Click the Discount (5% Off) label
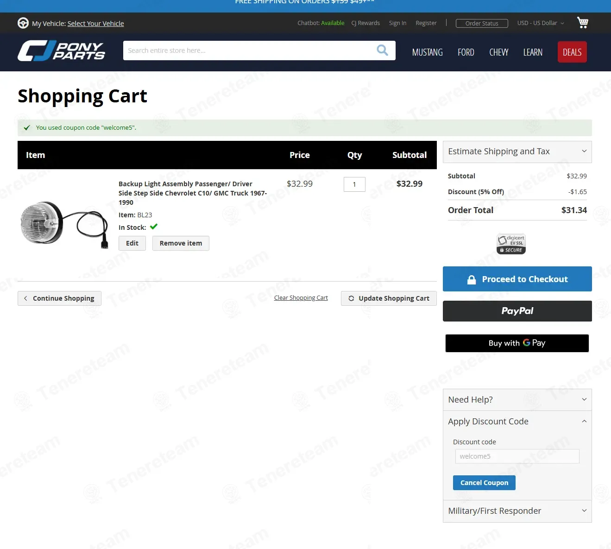 (x=476, y=192)
